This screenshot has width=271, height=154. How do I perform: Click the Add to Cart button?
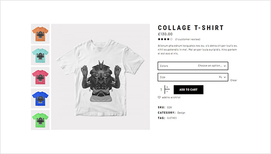(188, 90)
